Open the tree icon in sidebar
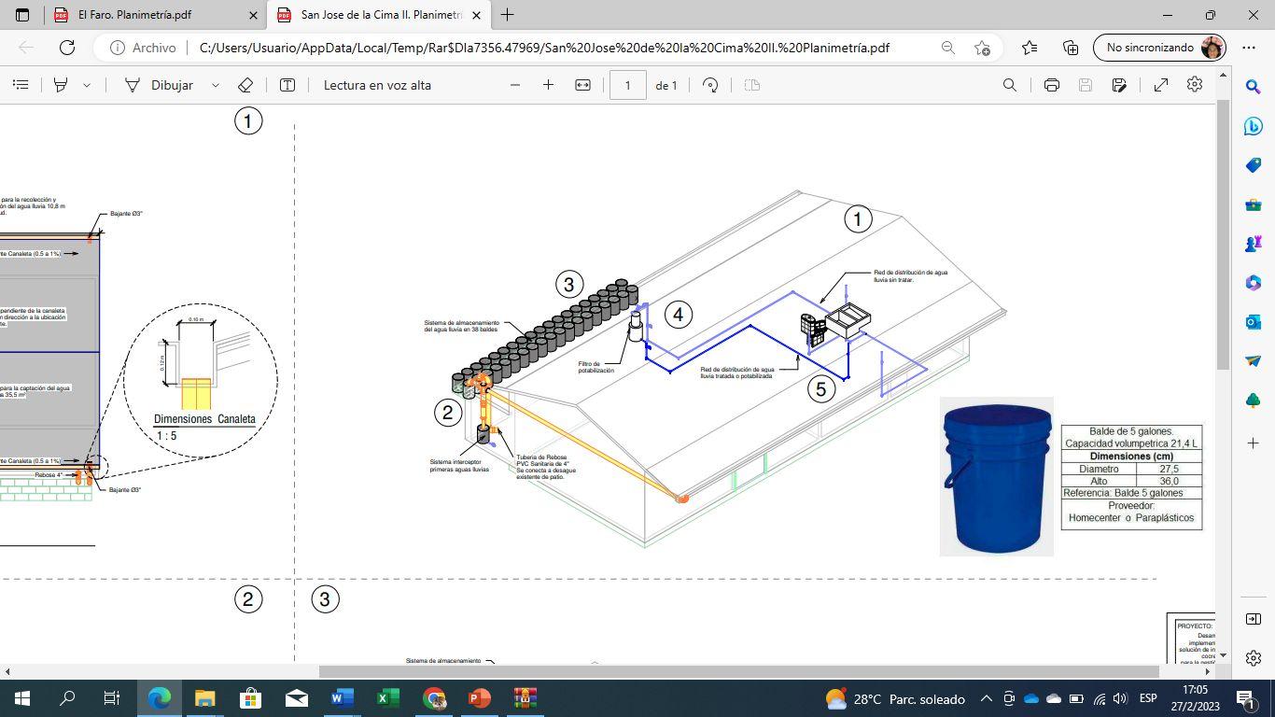 point(1254,401)
